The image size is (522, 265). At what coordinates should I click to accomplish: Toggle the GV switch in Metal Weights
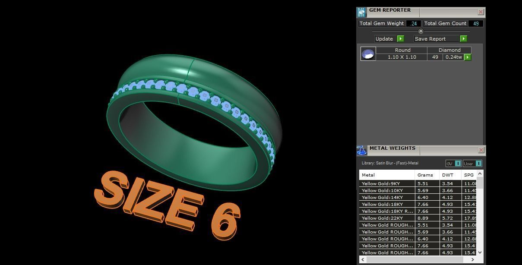(453, 163)
